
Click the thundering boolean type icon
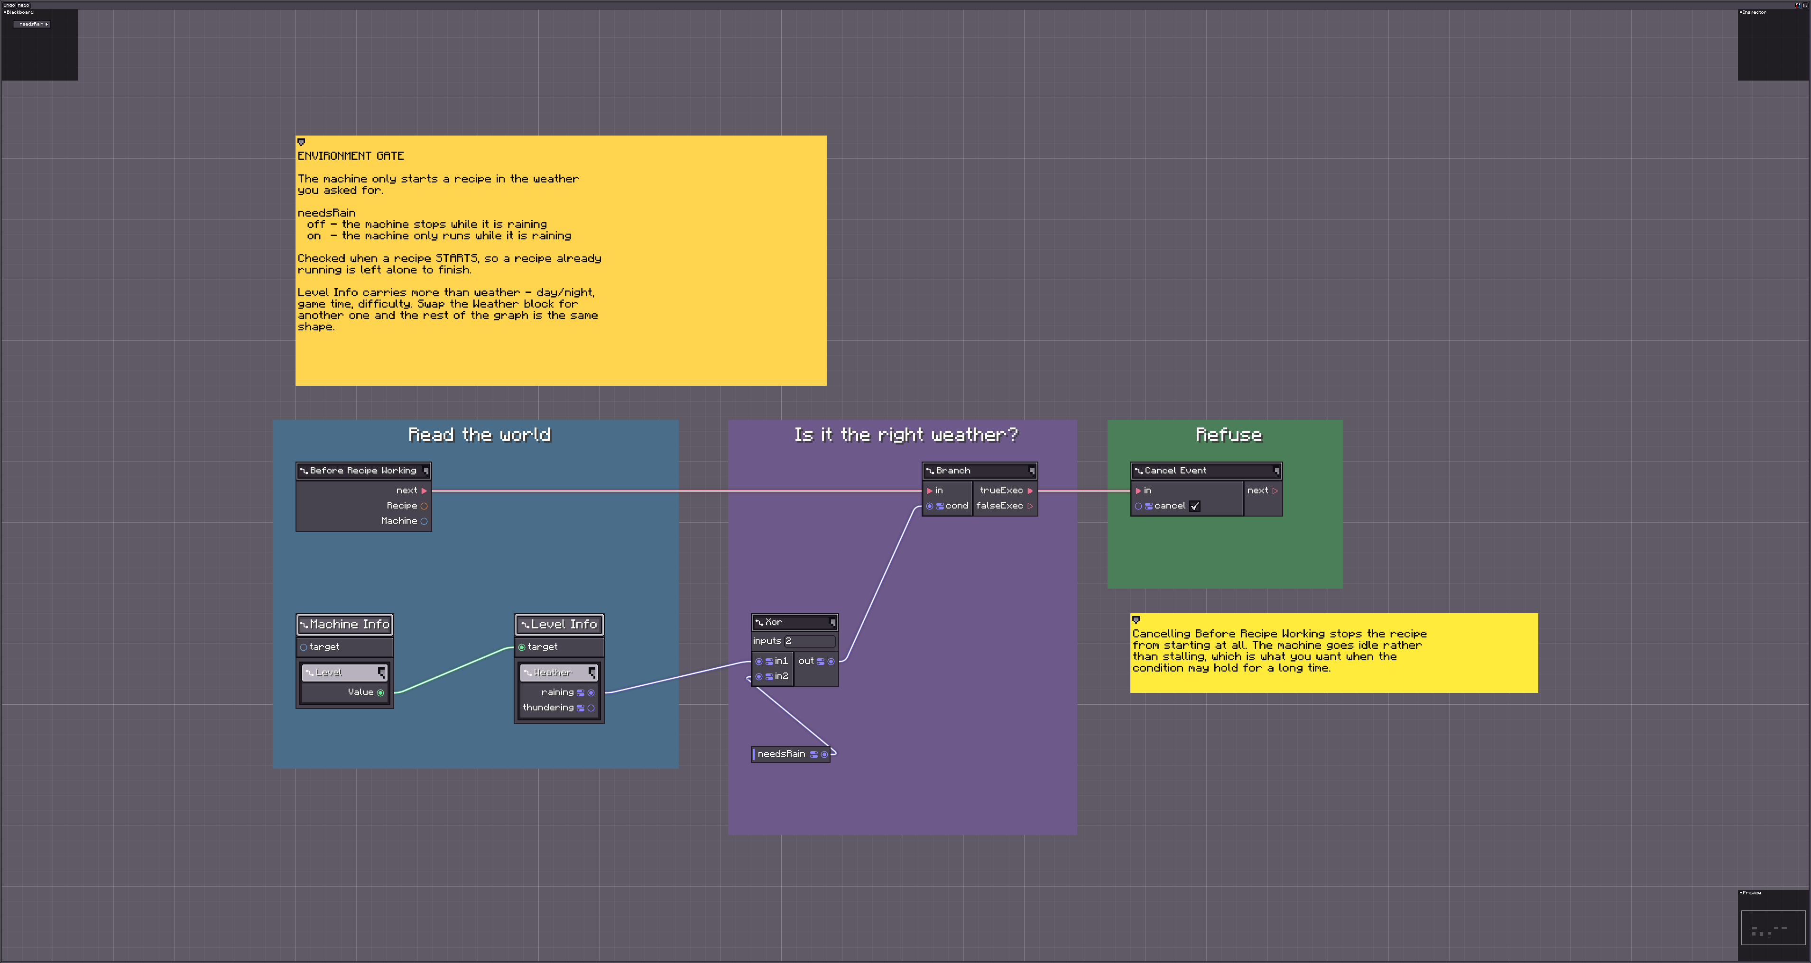[581, 708]
